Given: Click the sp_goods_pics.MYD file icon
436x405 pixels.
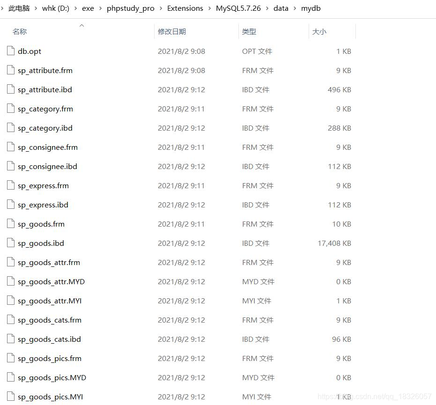Looking at the screenshot, I should pyautogui.click(x=11, y=377).
